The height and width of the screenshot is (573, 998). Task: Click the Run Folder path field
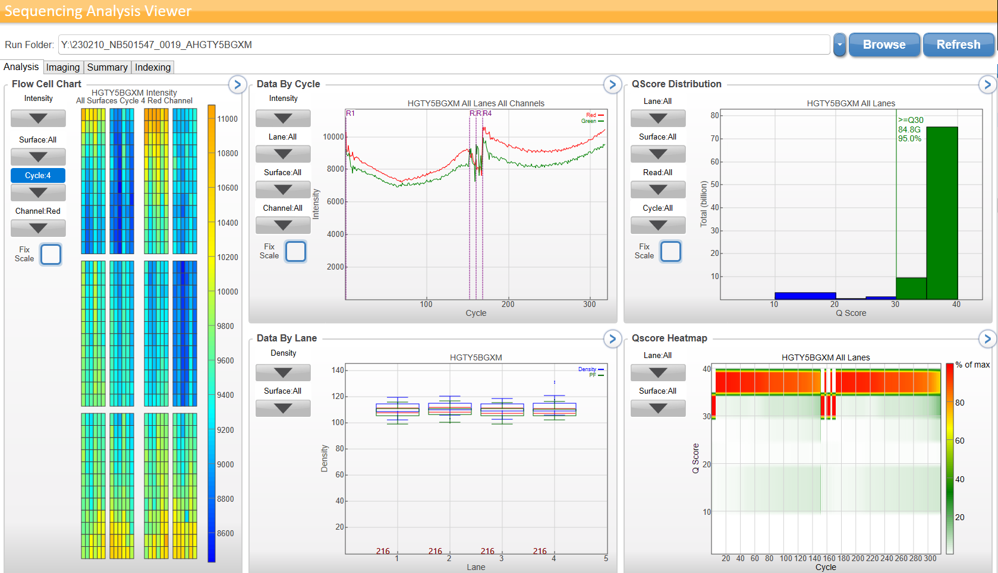pyautogui.click(x=444, y=45)
